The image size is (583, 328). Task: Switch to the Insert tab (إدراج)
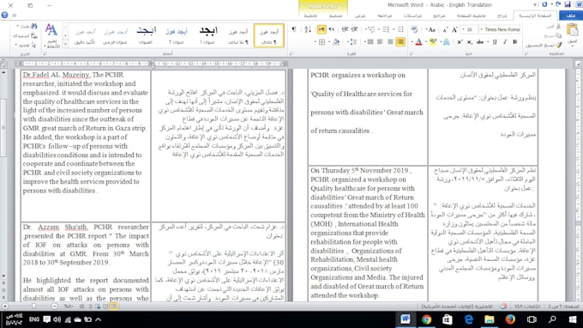coord(502,15)
